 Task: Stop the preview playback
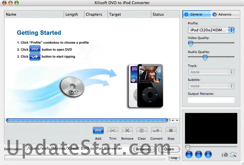click(208, 155)
